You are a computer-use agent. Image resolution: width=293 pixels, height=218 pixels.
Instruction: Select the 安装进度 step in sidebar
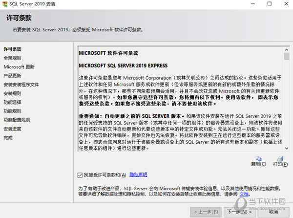[12, 129]
